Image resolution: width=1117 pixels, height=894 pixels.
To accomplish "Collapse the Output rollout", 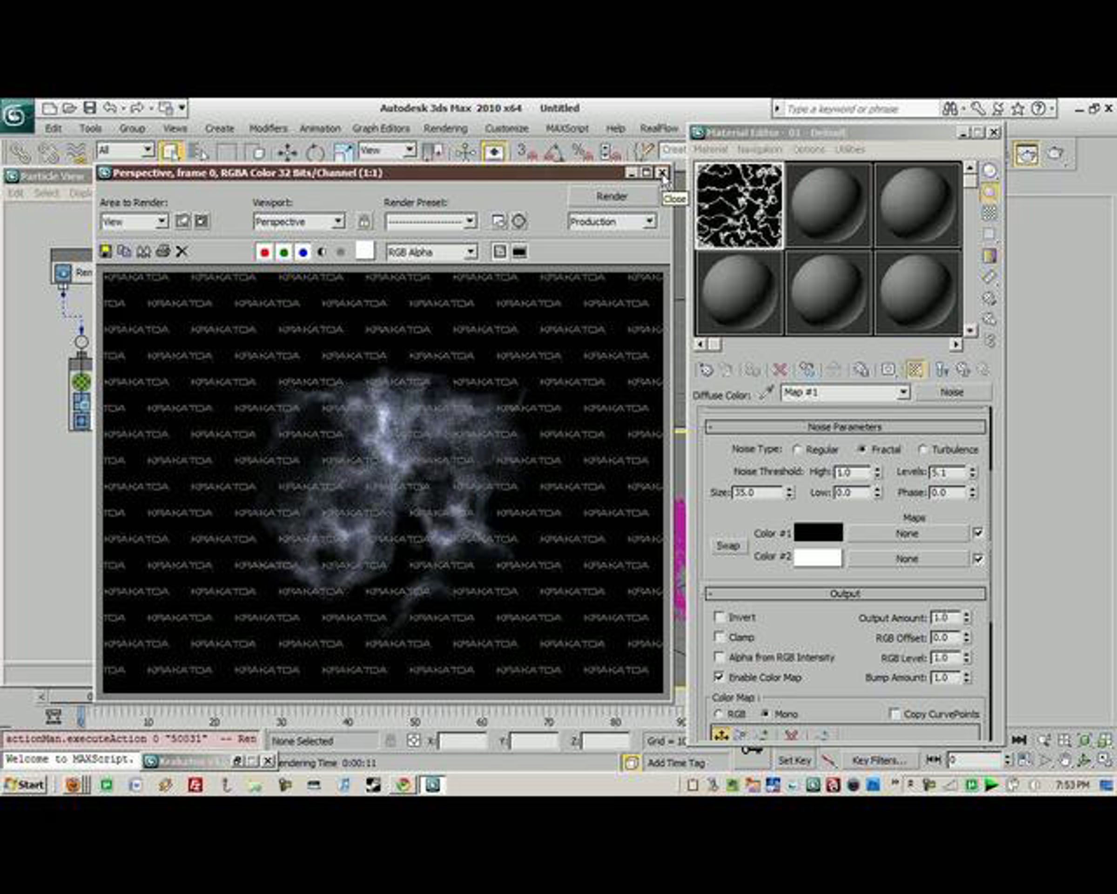I will point(845,594).
